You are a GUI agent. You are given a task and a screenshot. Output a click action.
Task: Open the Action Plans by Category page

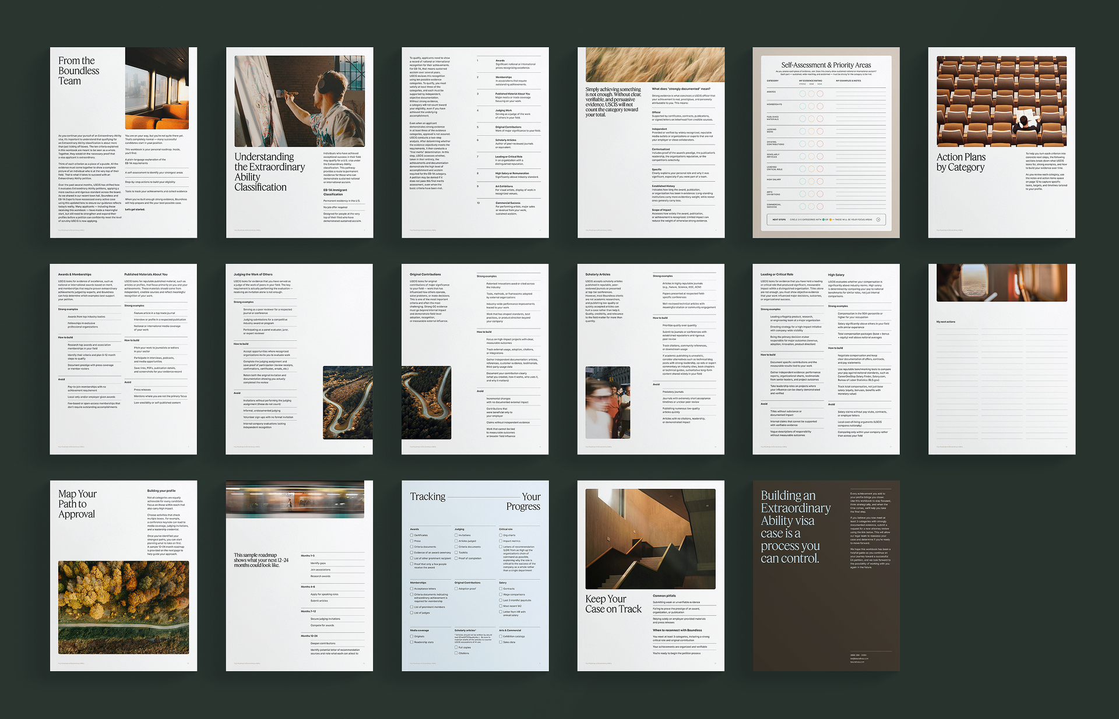(1001, 142)
